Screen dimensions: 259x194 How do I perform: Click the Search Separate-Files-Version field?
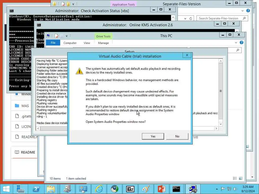pyautogui.click(x=222, y=18)
